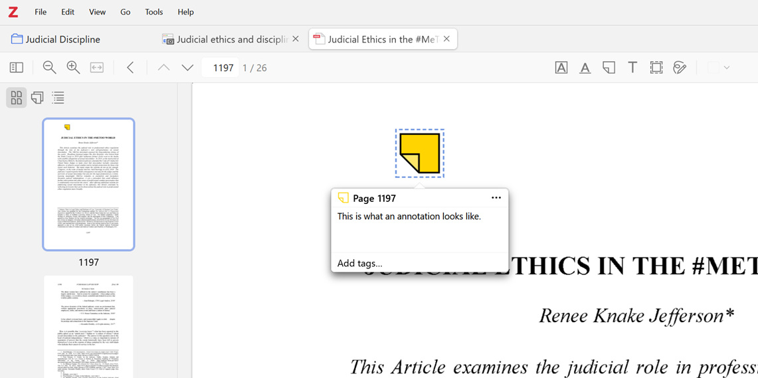Image resolution: width=758 pixels, height=378 pixels.
Task: Open the Tools menu
Action: point(153,12)
